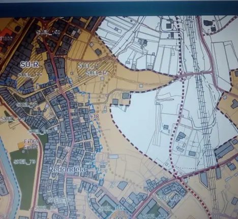Click the red-orange zone in top-left corner
The height and width of the screenshot is (219, 238).
(5, 39)
